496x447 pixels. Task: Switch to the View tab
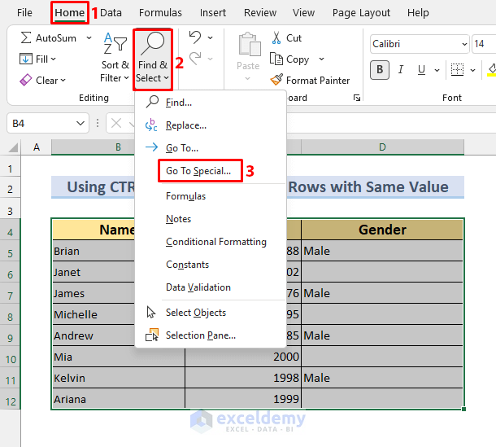[303, 13]
